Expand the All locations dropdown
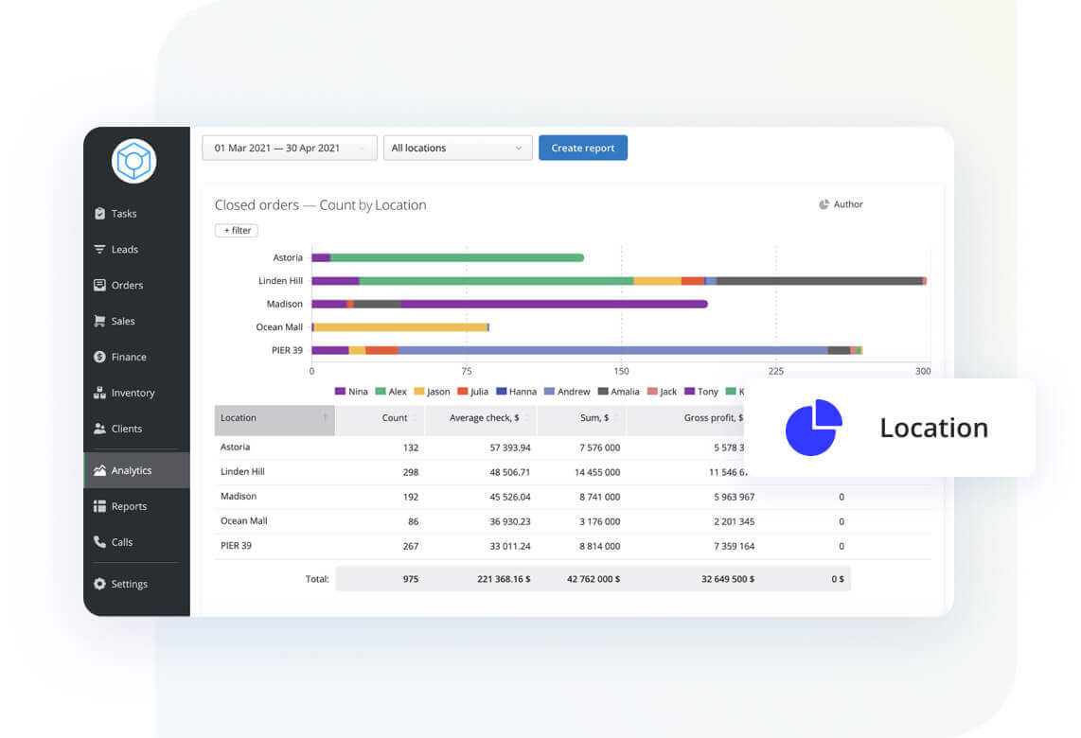The image size is (1081, 738). click(457, 148)
